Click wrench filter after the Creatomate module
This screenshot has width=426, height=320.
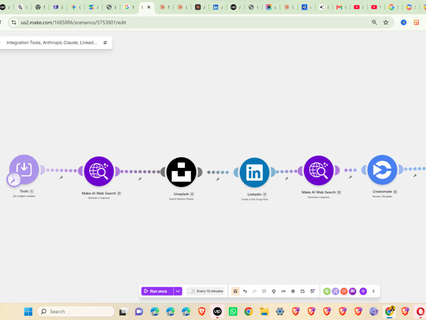coord(415,176)
